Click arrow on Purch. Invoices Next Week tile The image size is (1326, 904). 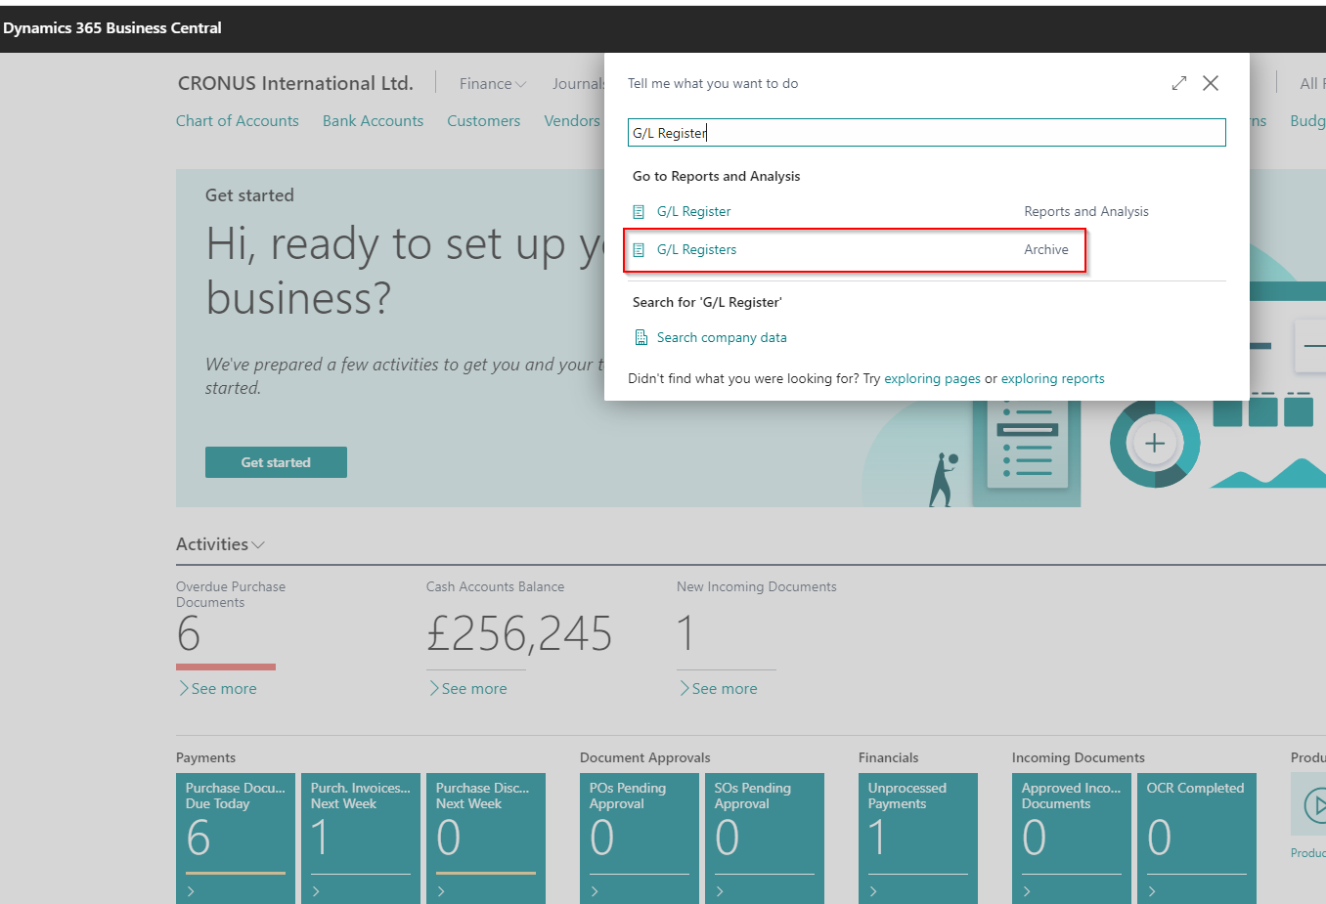coord(316,891)
